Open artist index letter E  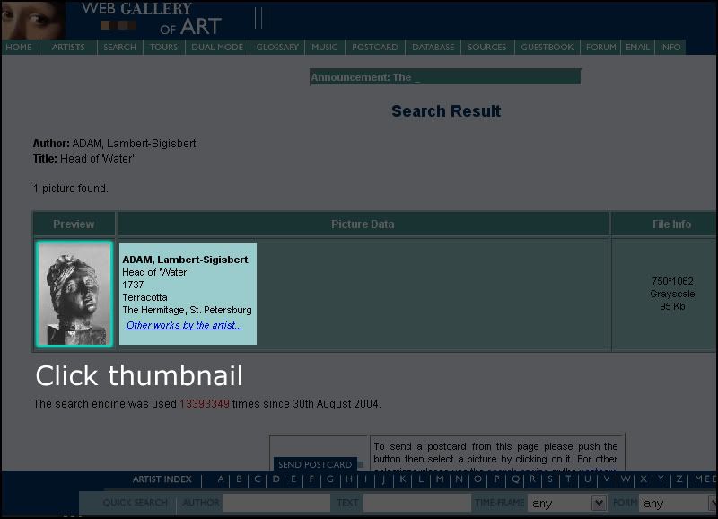coord(293,479)
